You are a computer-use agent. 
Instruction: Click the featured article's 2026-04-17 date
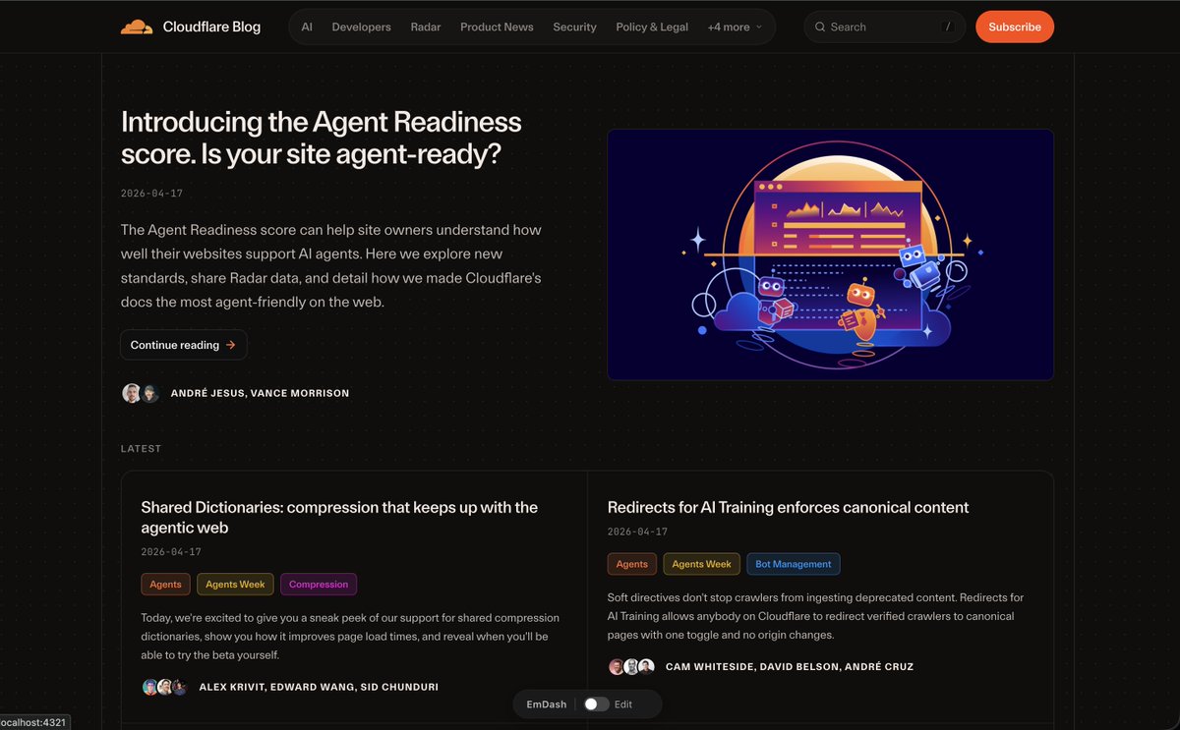151,194
